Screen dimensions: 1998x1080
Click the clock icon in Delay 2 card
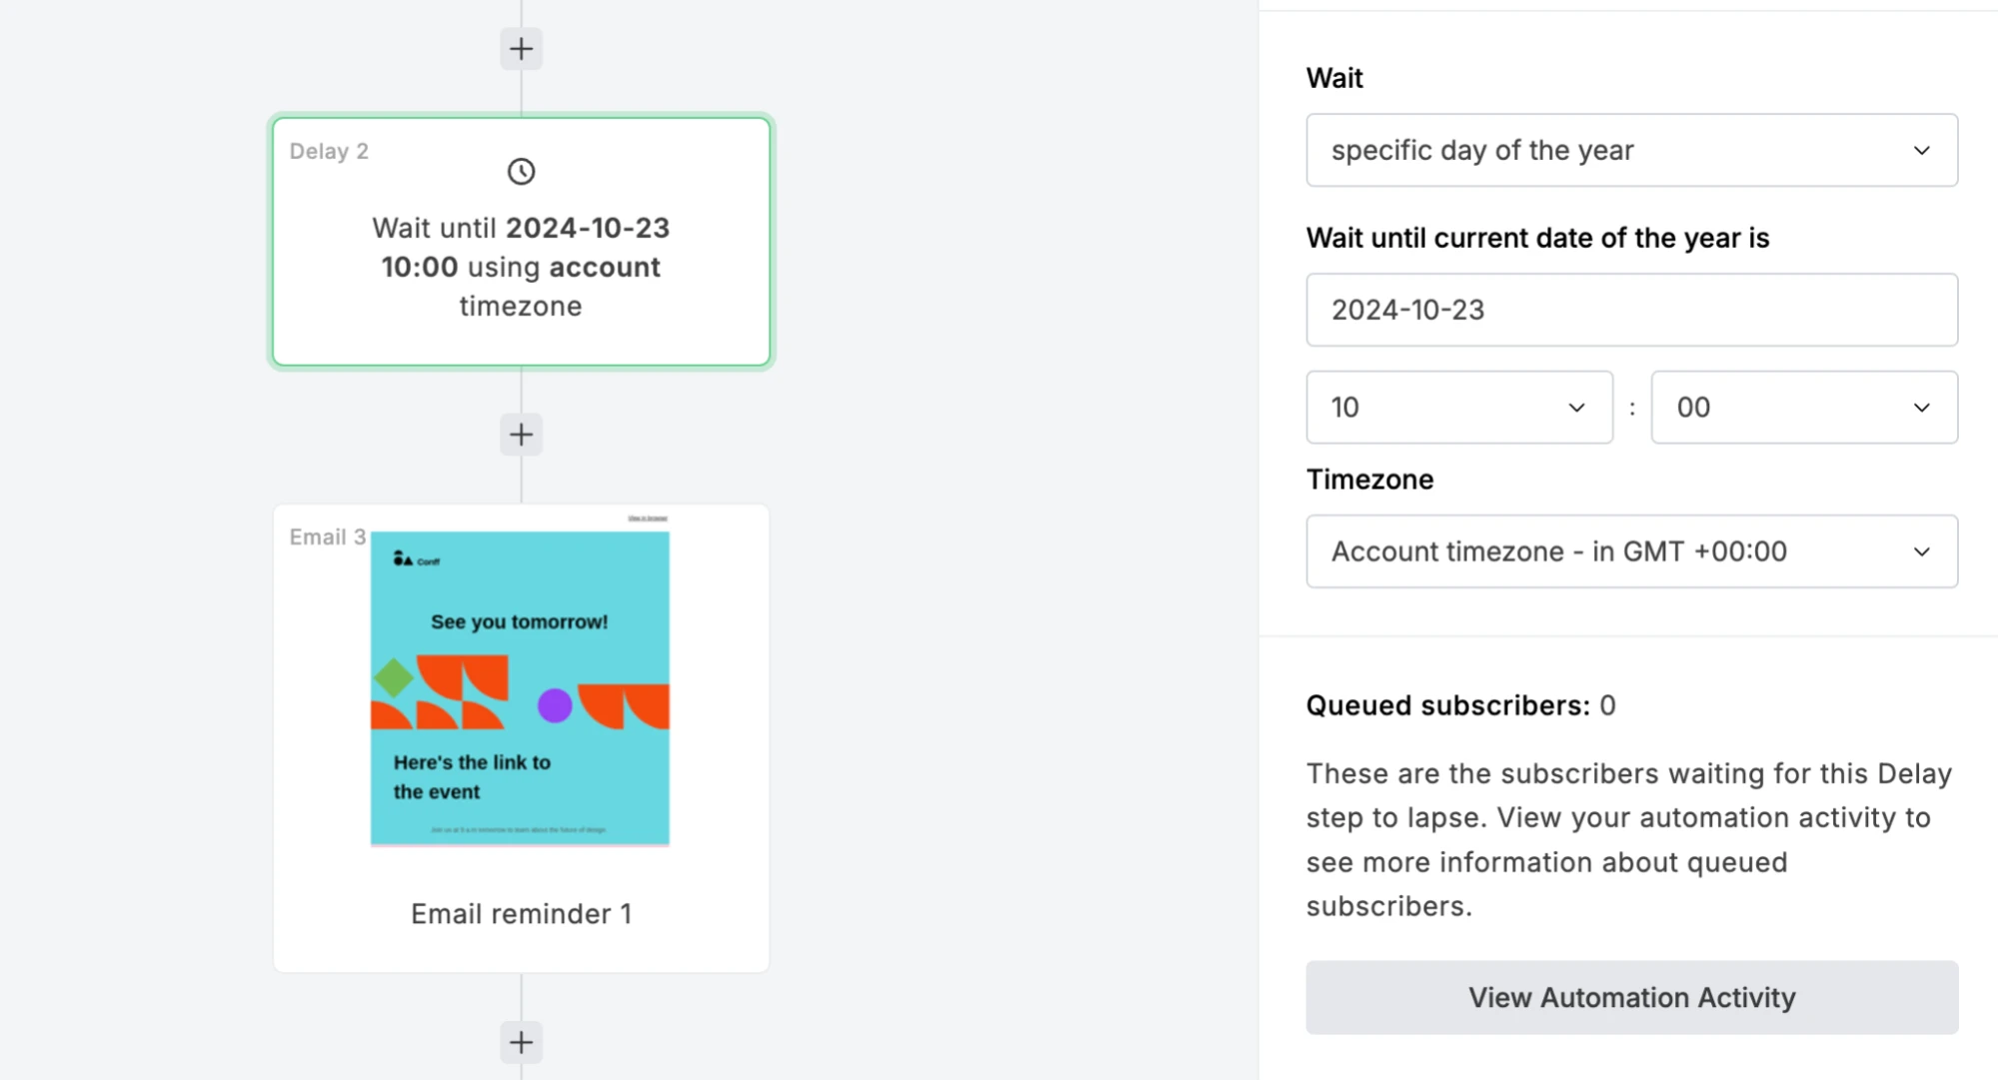tap(521, 172)
